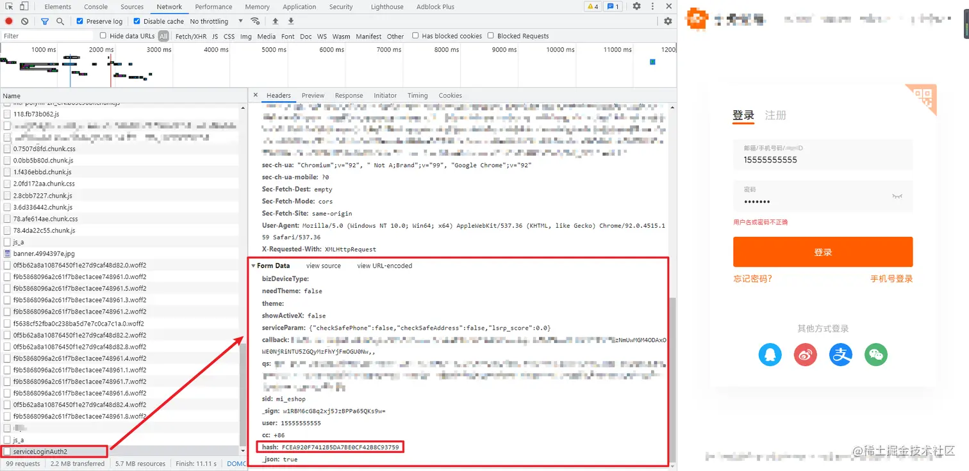969x471 pixels.
Task: Click the warnings count badge
Action: pyautogui.click(x=593, y=6)
